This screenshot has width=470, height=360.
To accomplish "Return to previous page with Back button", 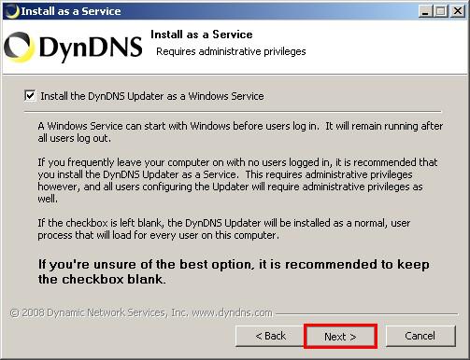I will 270,336.
